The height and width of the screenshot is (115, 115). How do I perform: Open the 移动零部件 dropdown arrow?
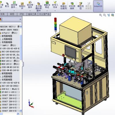pos(30,11)
